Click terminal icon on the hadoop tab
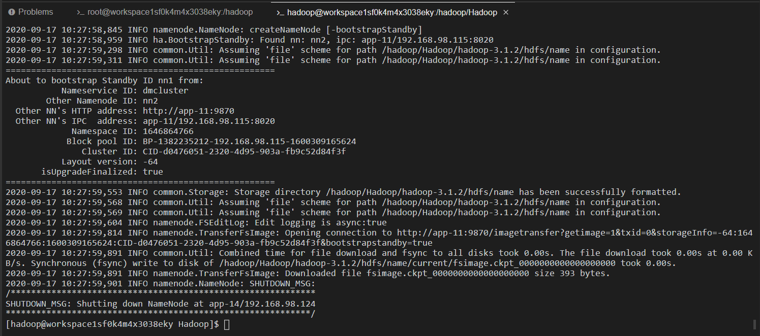 tap(281, 12)
